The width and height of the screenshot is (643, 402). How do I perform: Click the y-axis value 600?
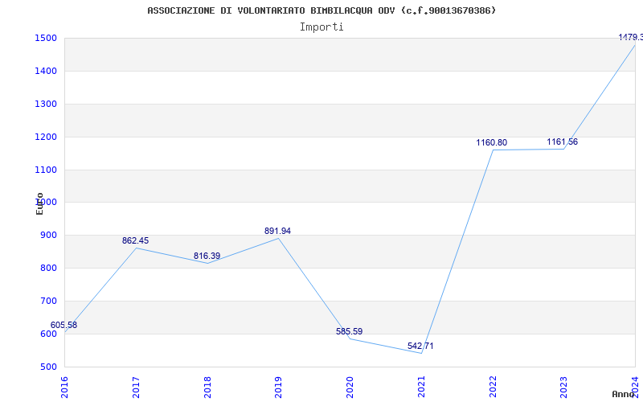49,334
